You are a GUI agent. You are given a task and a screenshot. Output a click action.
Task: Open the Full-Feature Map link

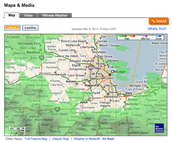[36, 139]
